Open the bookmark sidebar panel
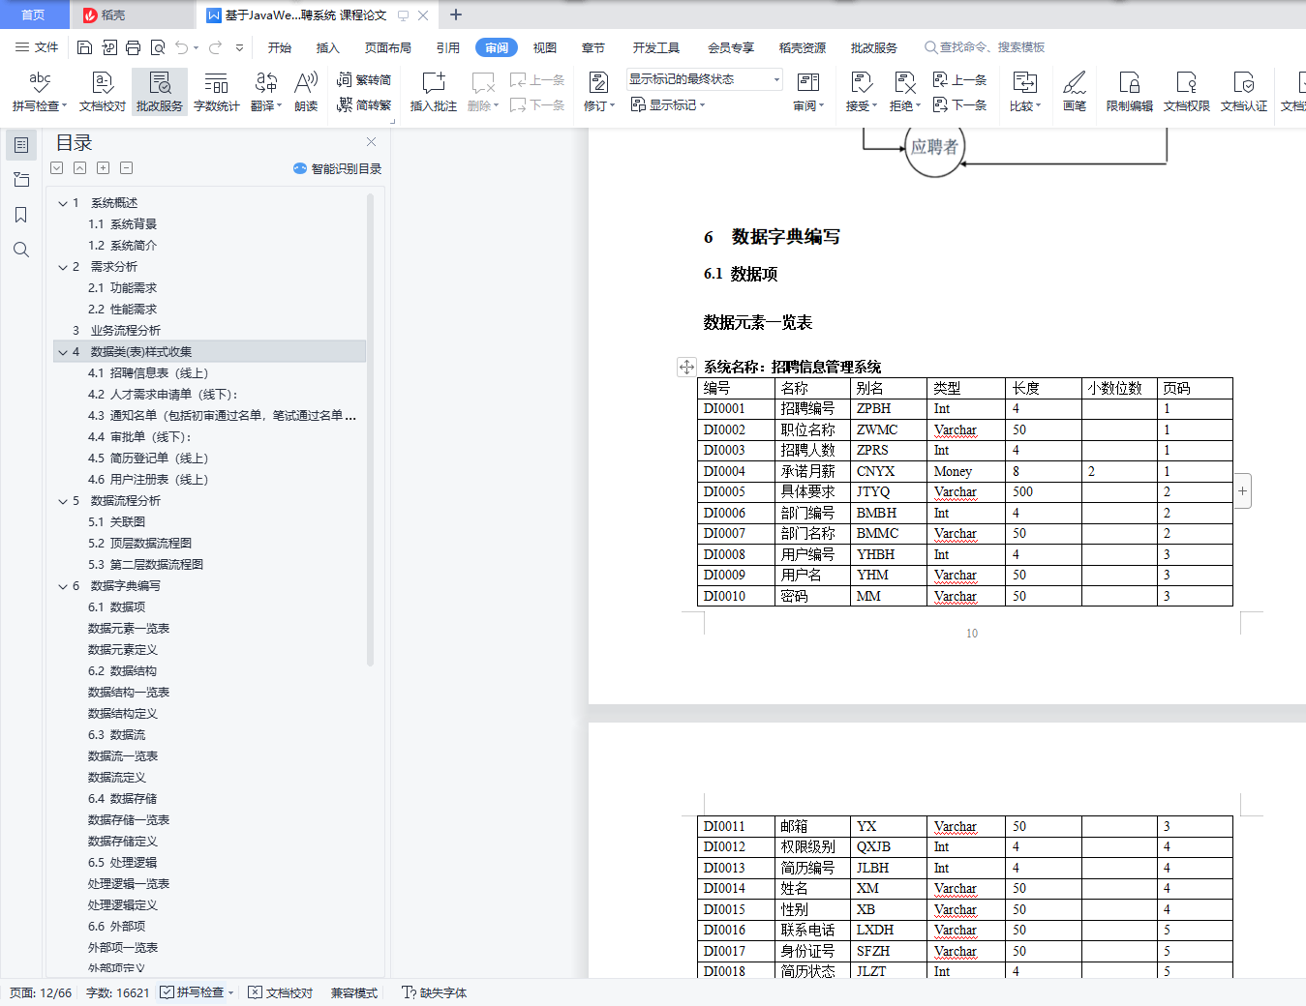This screenshot has height=1006, width=1306. tap(21, 215)
